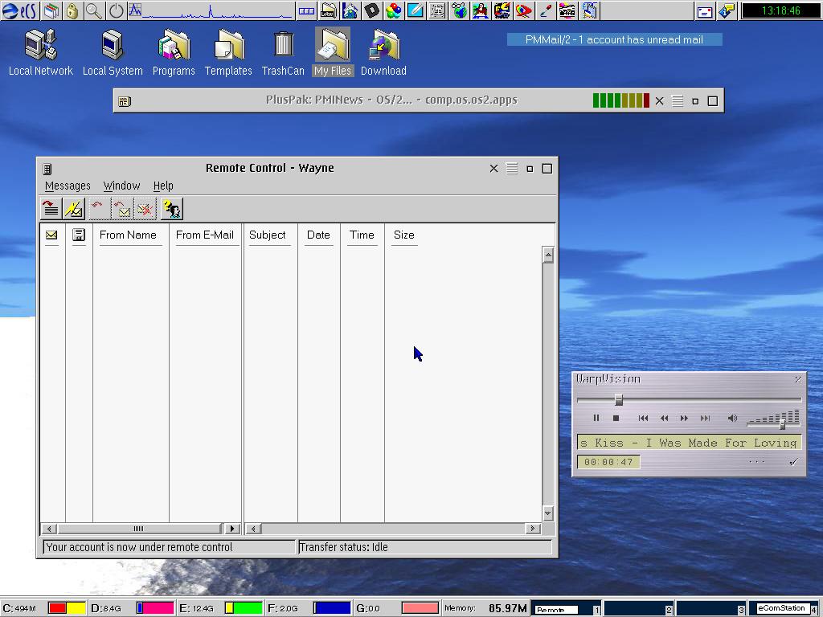Sort by From Name column header

click(128, 235)
